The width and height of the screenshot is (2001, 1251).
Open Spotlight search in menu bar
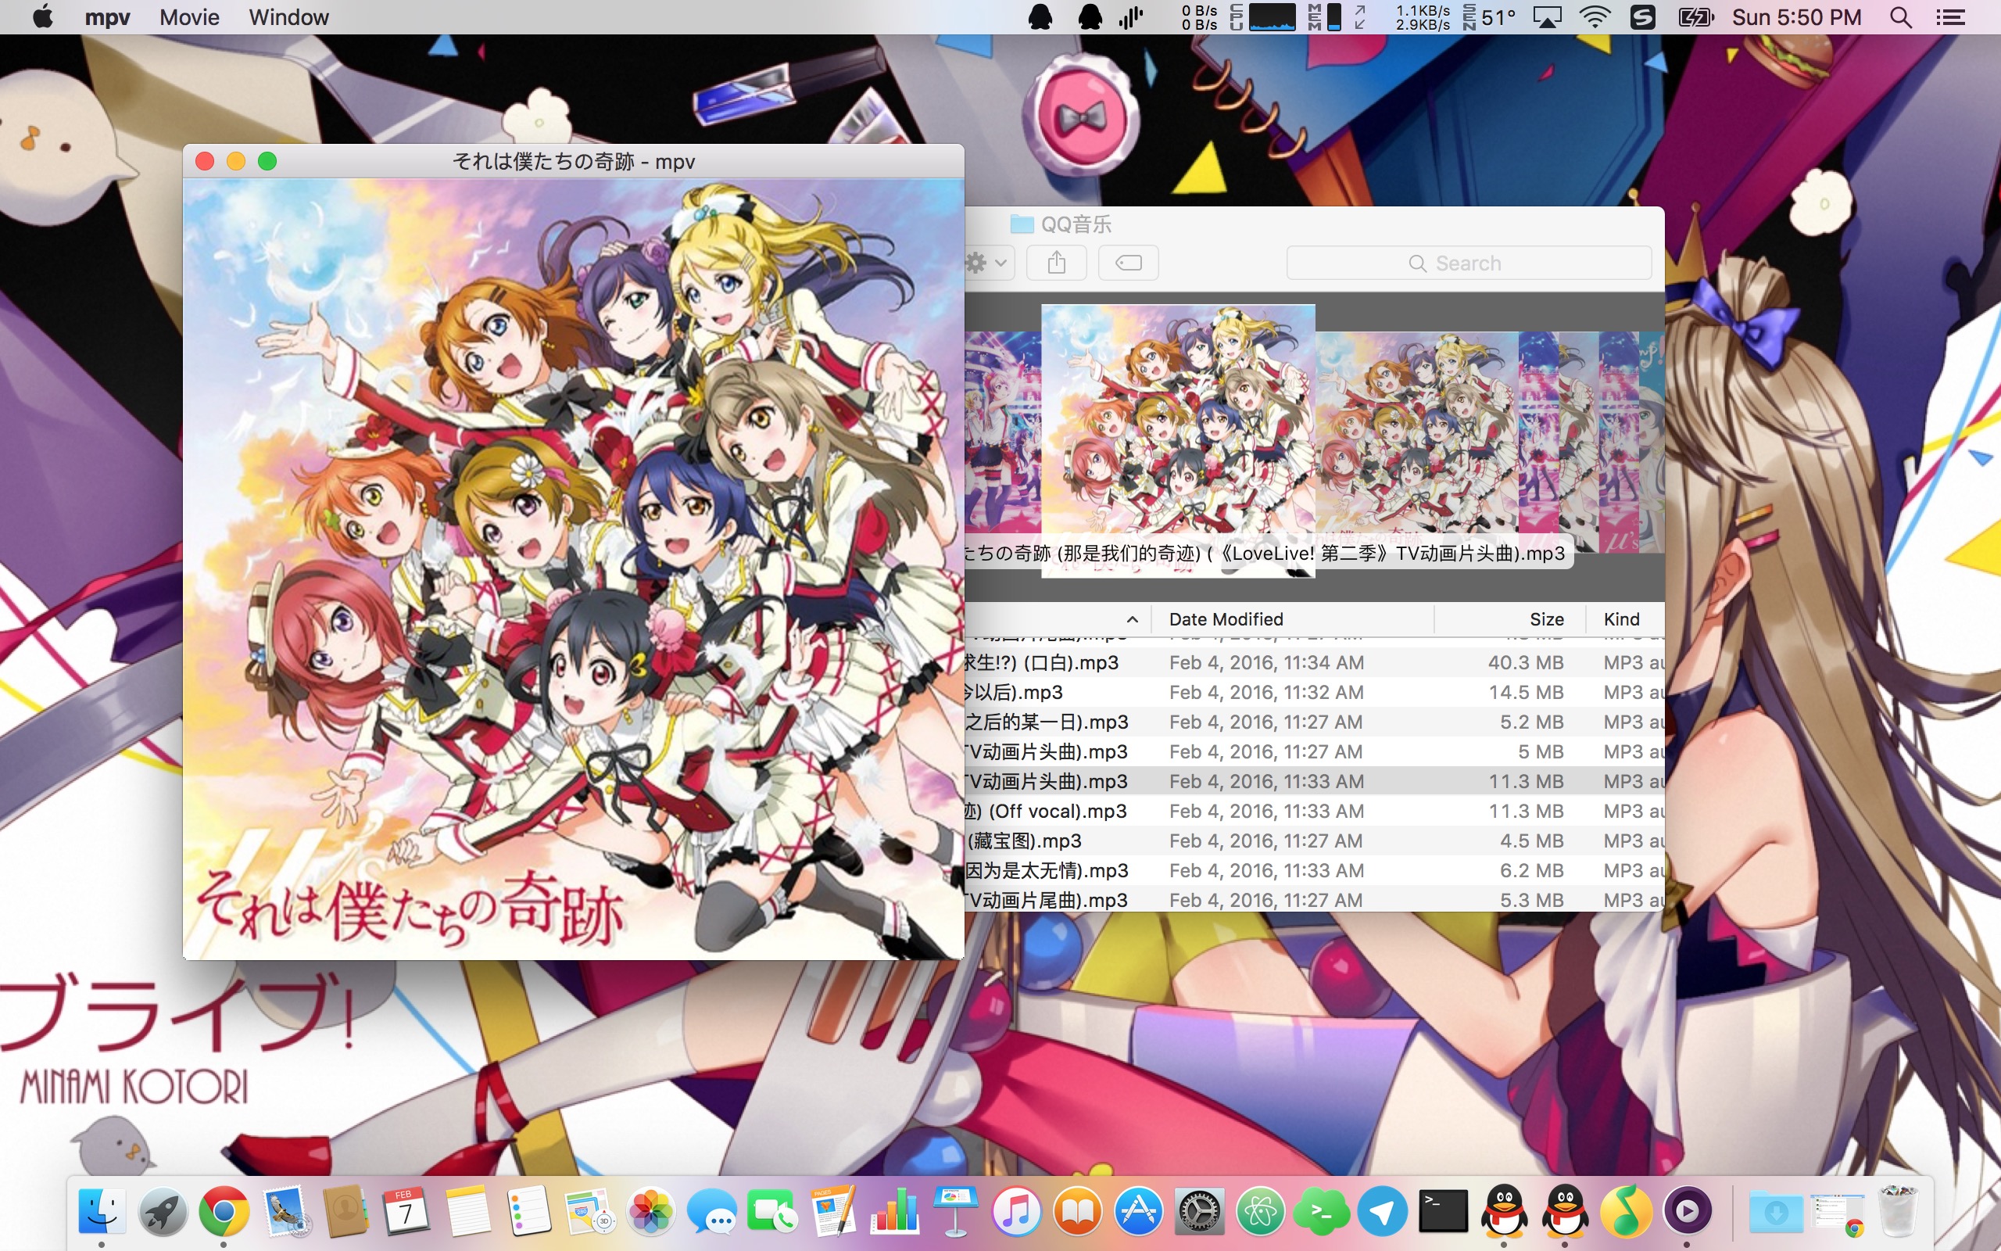click(x=1900, y=17)
